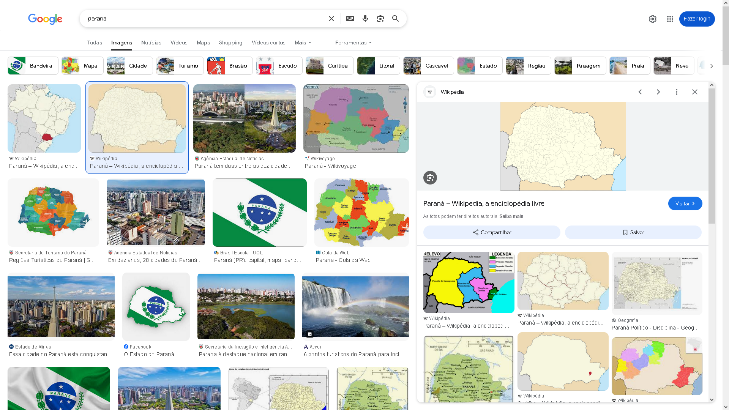Share image with Compartilhar button

pos(492,232)
